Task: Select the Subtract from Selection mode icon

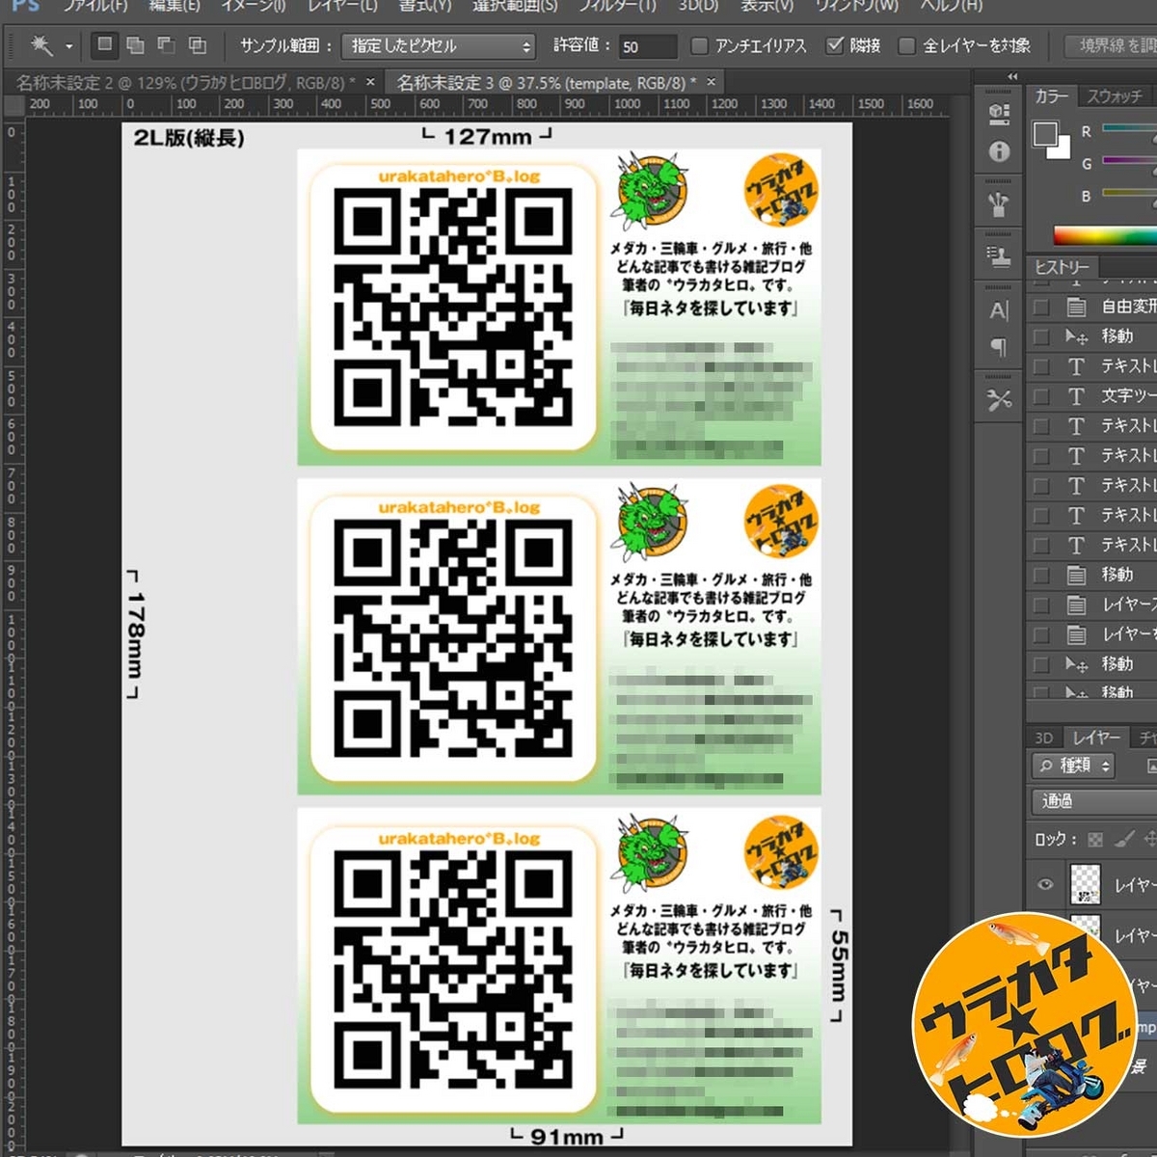Action: 166,45
